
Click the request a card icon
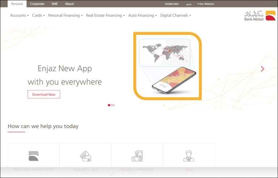[x=85, y=156]
